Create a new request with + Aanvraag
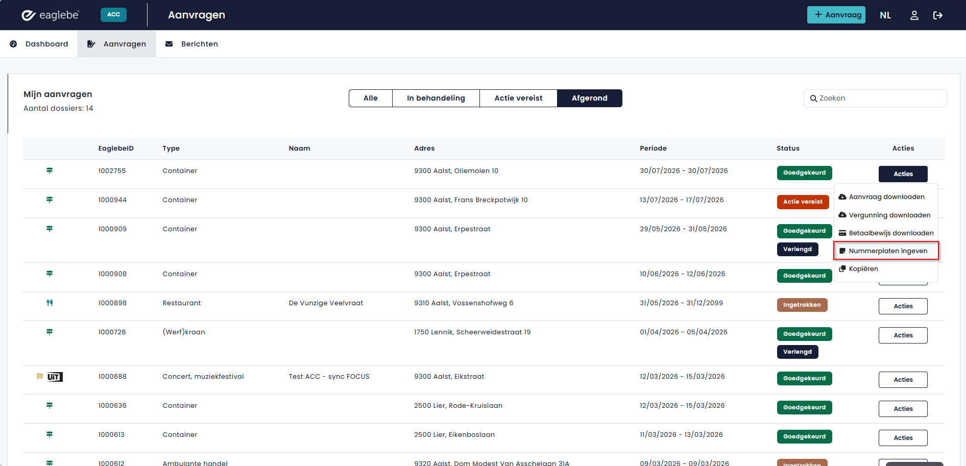The width and height of the screenshot is (966, 466). click(x=836, y=15)
